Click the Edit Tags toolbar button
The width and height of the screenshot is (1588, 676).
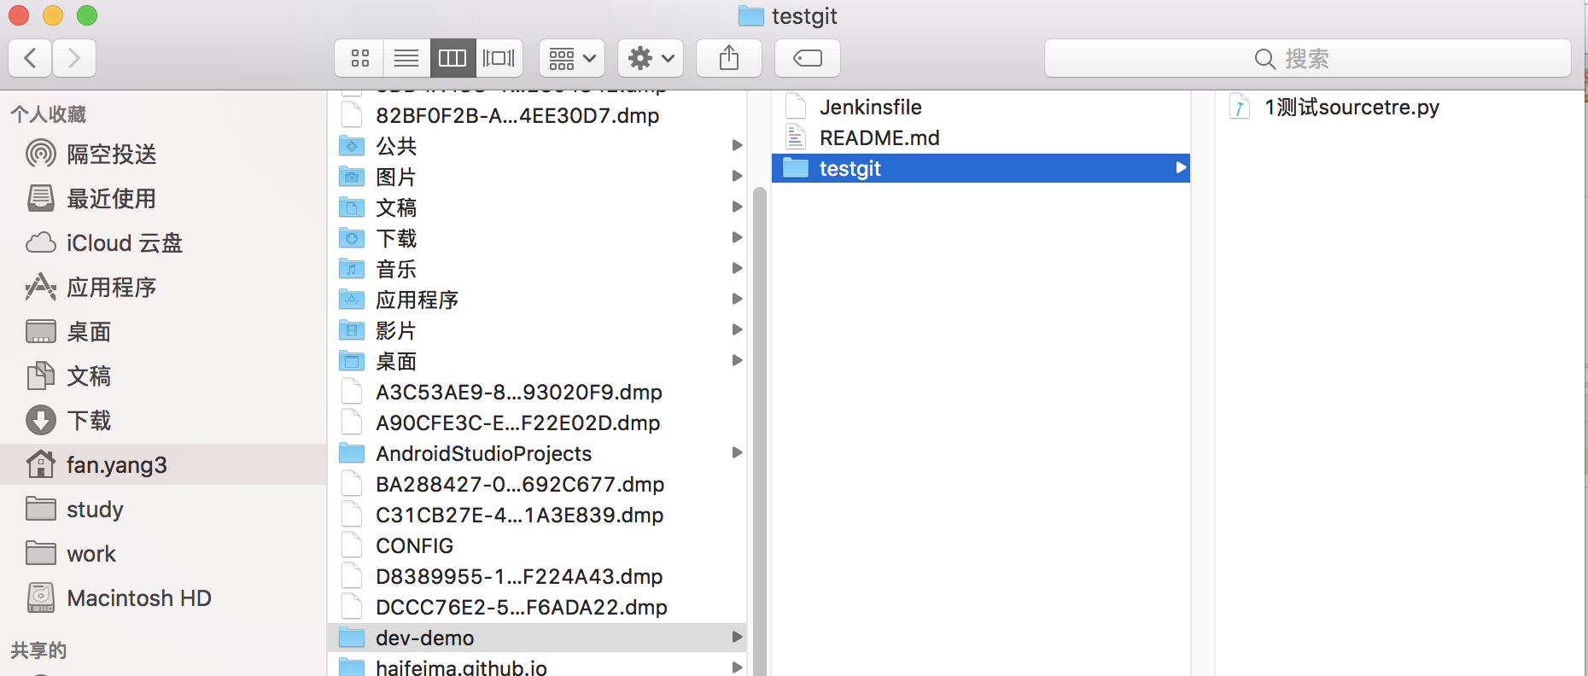tap(808, 58)
